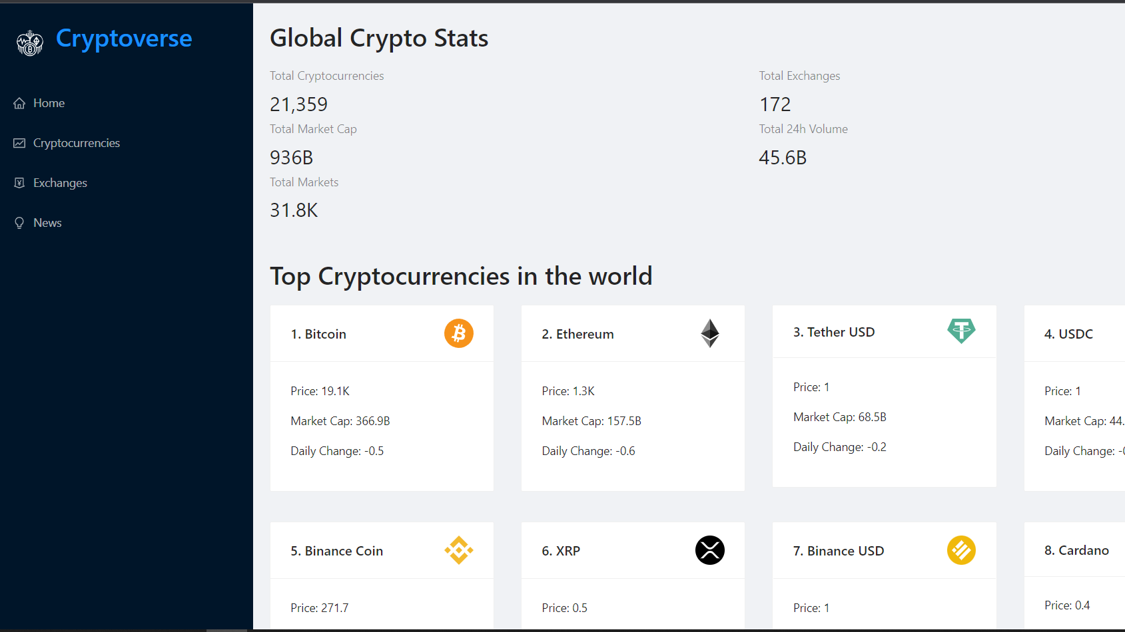
Task: Click the black XRP logo icon
Action: (709, 550)
